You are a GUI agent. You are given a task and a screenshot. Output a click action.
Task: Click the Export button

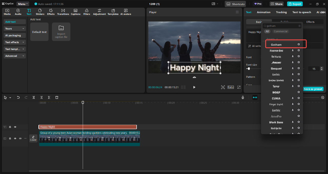click(295, 4)
